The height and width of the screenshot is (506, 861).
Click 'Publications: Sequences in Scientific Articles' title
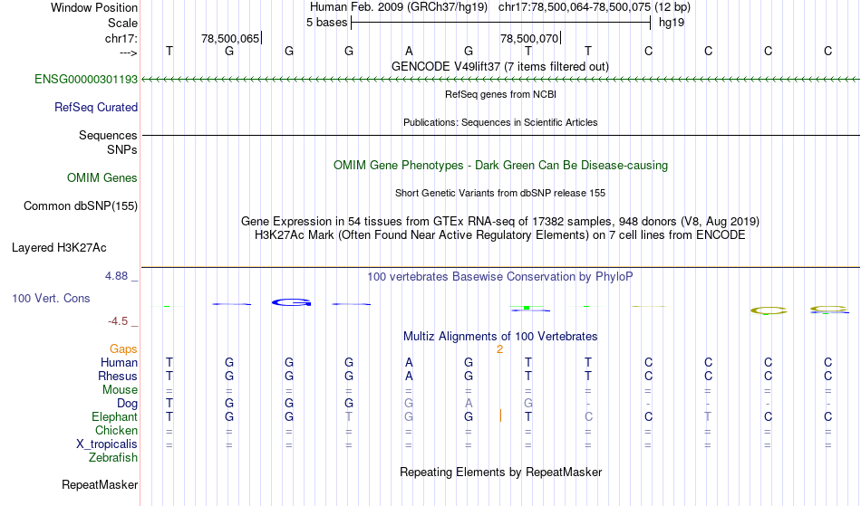click(500, 122)
